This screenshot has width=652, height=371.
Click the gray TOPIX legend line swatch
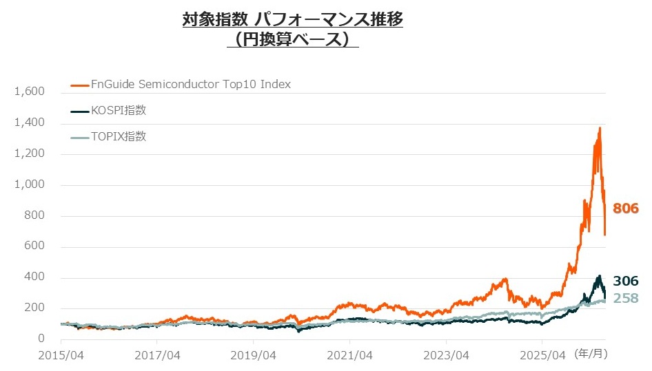tap(80, 138)
